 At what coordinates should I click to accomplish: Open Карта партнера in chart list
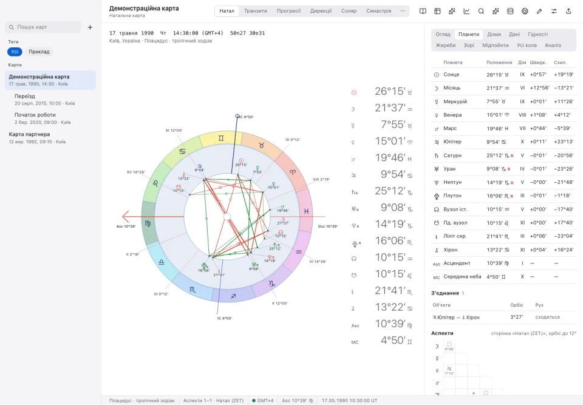(50, 138)
